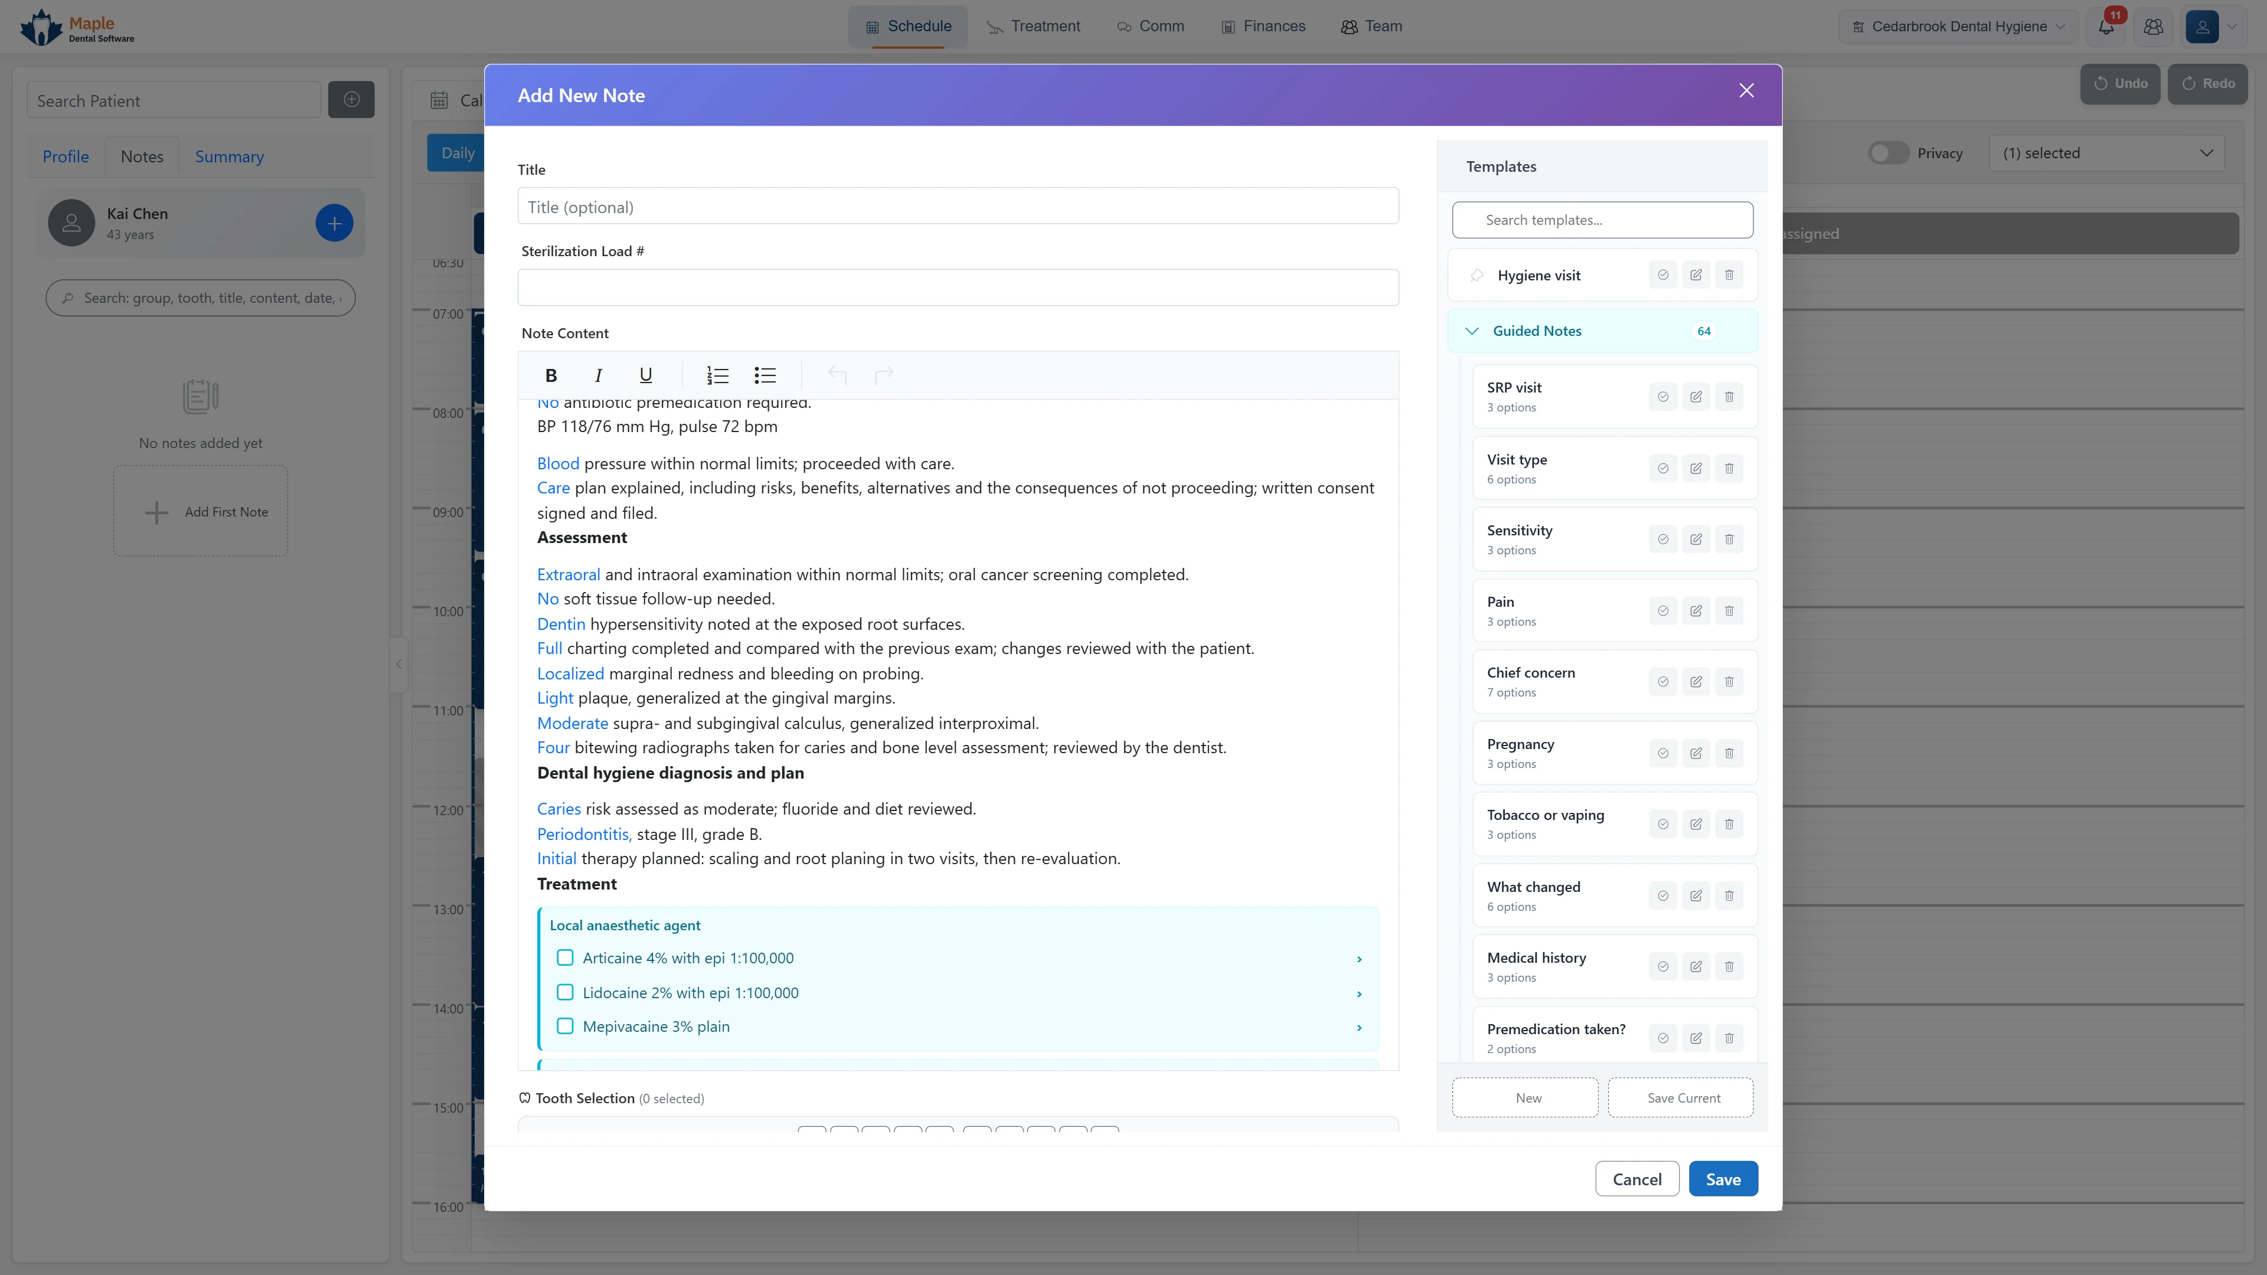Toggle italic text formatting

click(x=599, y=376)
